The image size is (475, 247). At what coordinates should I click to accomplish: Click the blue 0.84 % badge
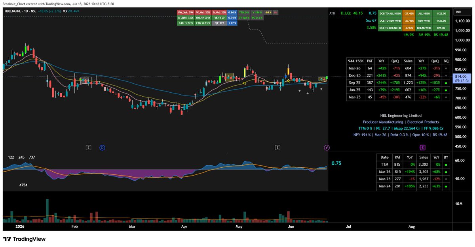pos(232,13)
